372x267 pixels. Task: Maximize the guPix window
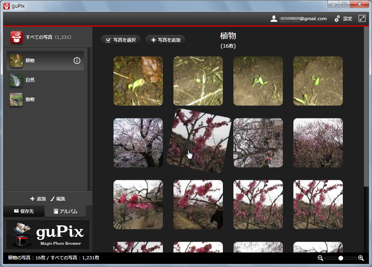click(x=344, y=4)
